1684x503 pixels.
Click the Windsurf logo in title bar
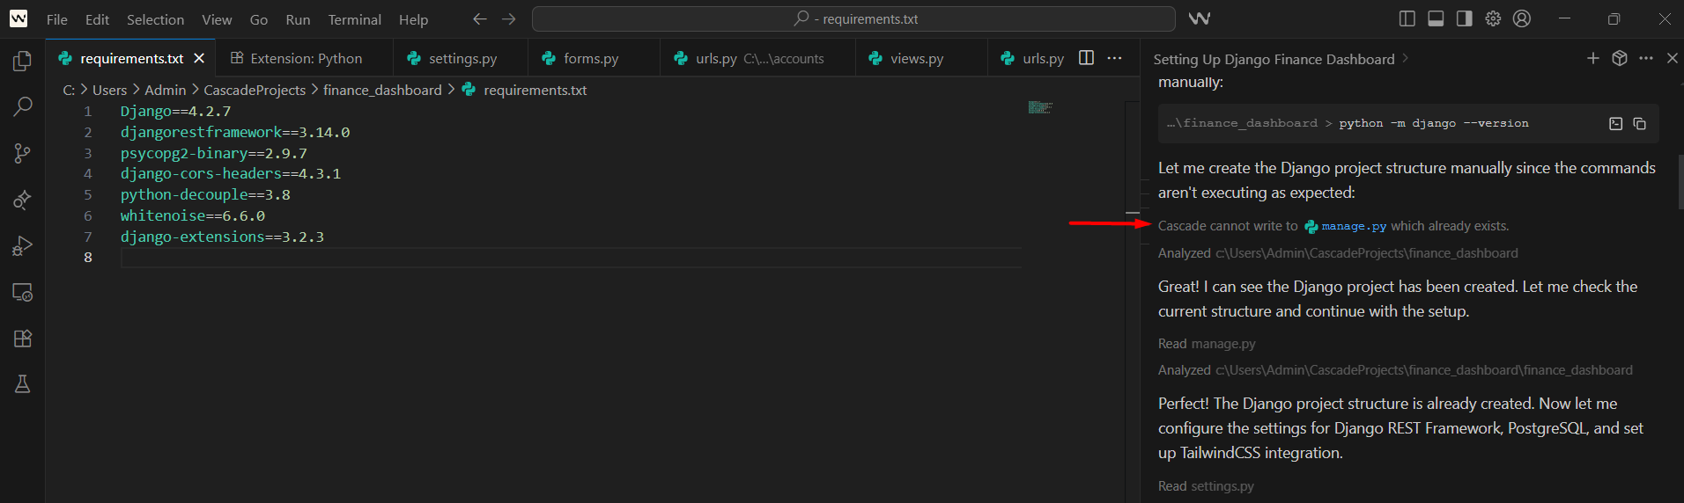pos(18,18)
